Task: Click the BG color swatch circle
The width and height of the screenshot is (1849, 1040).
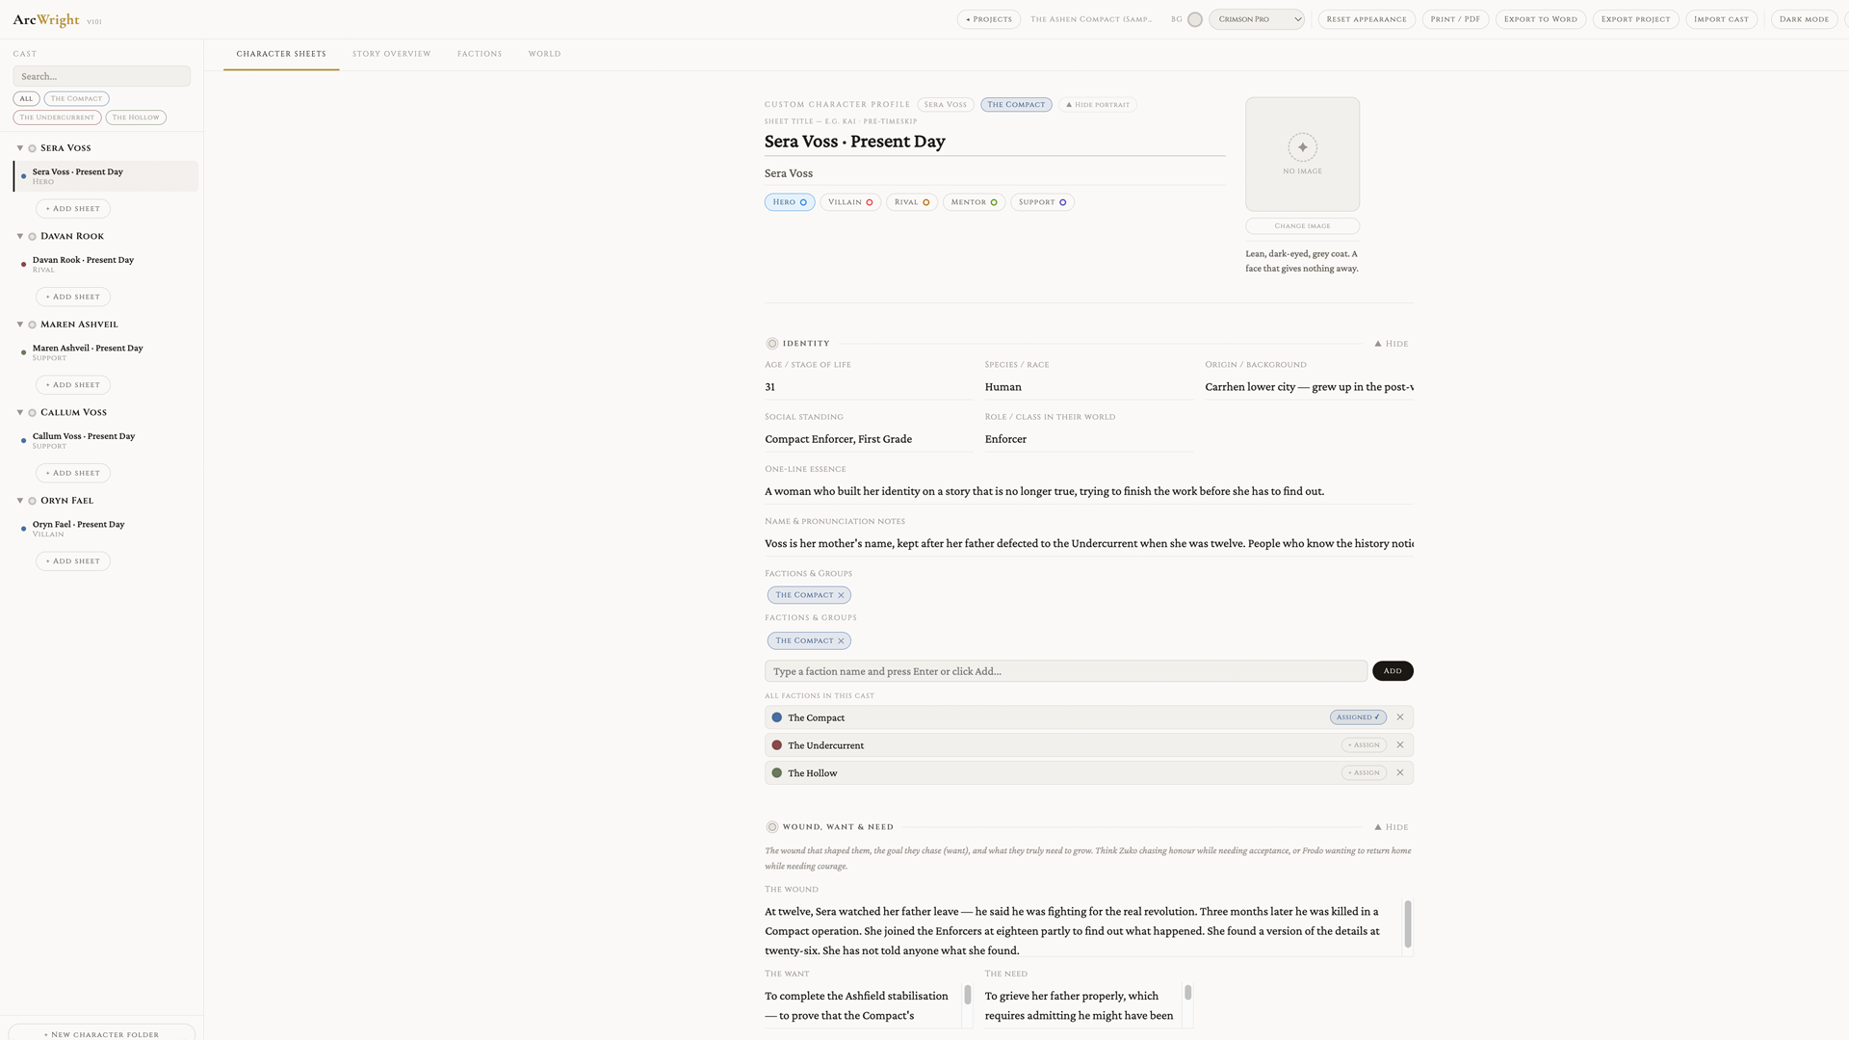Action: pyautogui.click(x=1194, y=19)
